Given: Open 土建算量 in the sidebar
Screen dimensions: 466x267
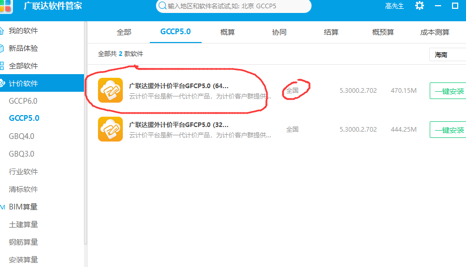Looking at the screenshot, I should 23,224.
